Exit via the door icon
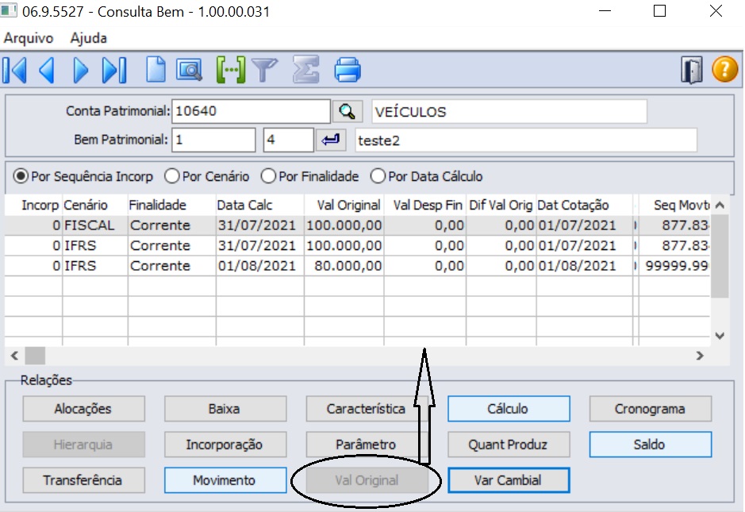745x512 pixels. 691,71
